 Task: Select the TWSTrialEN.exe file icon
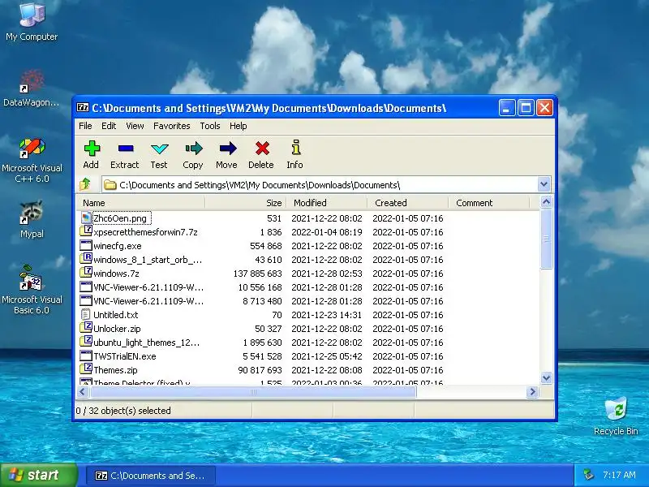coord(86,356)
